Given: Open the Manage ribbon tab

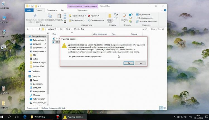Looking at the screenshot, I should pyautogui.click(x=82, y=10).
